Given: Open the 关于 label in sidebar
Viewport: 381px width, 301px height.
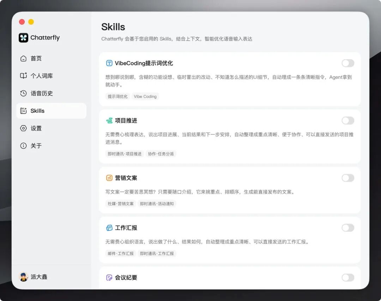Looking at the screenshot, I should coord(36,146).
